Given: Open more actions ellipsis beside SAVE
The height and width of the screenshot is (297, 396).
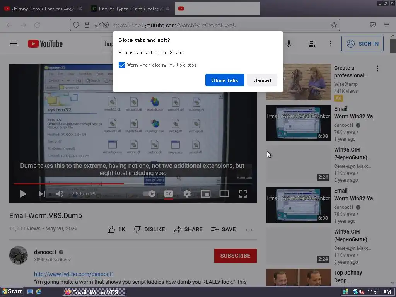Looking at the screenshot, I should coord(249,230).
